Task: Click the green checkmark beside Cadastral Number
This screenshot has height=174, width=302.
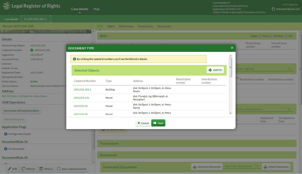Action: click(x=32, y=50)
